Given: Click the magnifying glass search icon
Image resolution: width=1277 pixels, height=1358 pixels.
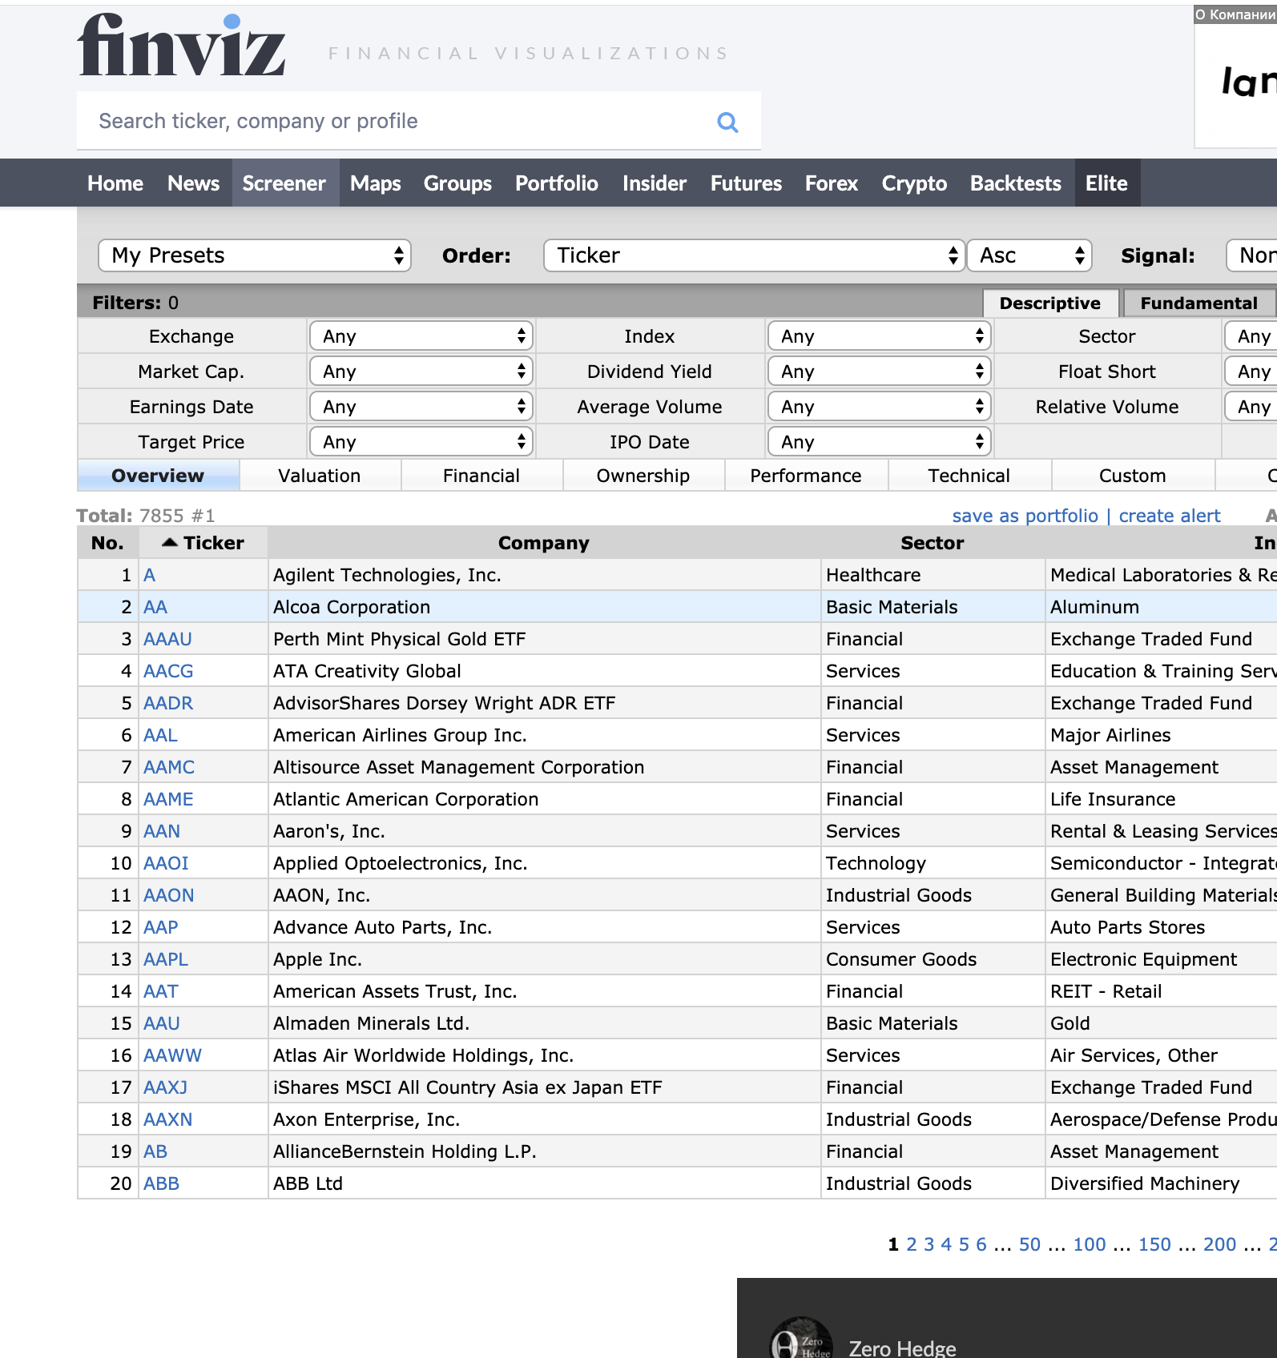Looking at the screenshot, I should tap(727, 122).
